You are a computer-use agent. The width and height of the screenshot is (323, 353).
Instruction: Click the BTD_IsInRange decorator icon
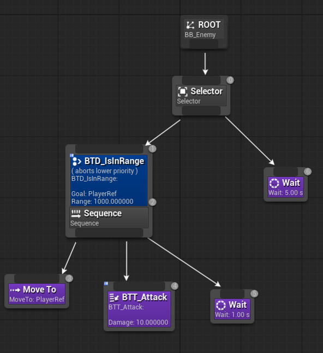[x=76, y=161]
